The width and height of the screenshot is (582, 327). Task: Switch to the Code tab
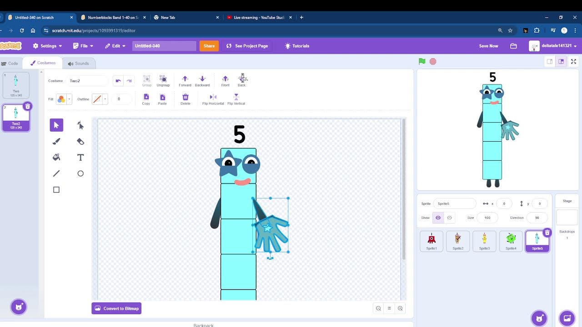(10, 64)
